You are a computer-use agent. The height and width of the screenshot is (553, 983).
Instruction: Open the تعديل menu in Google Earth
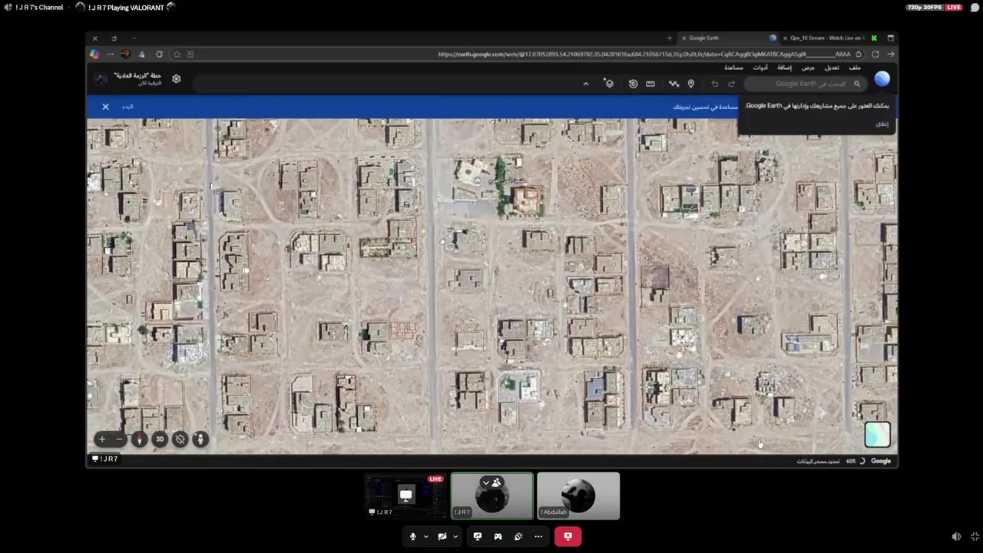tap(832, 68)
